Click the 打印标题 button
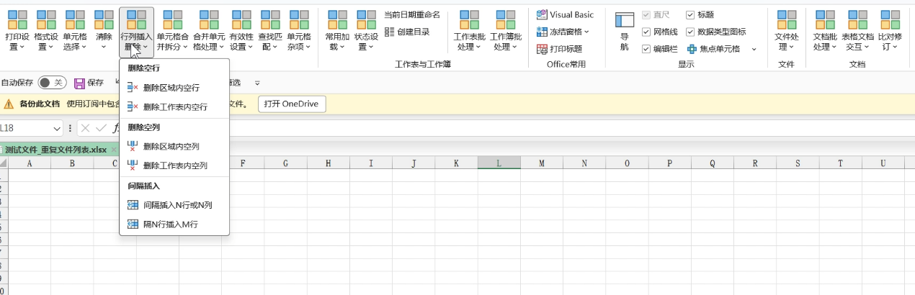Viewport: 915px width, 295px height. pyautogui.click(x=560, y=49)
